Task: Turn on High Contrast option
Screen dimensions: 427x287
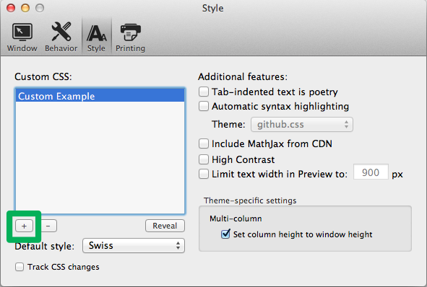Action: click(204, 159)
